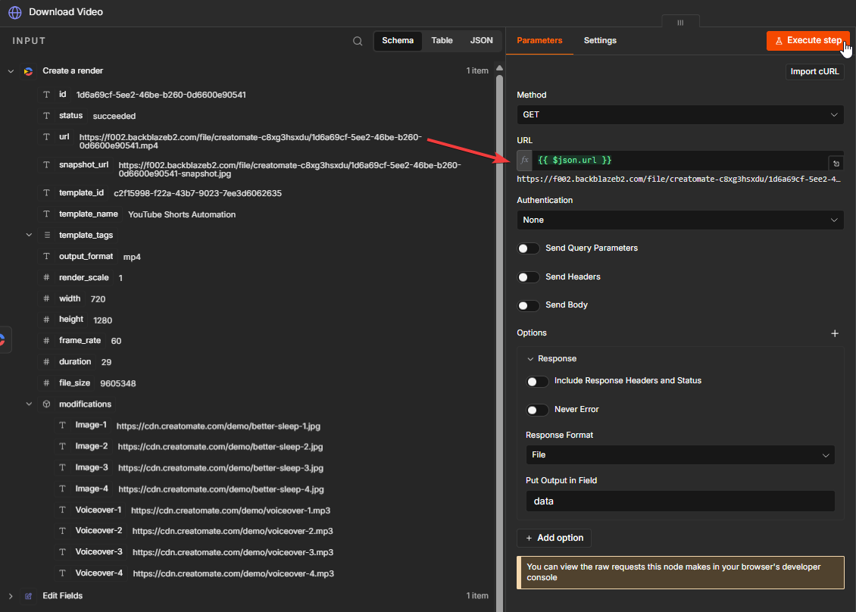Click the number type icon for duration

pos(46,361)
